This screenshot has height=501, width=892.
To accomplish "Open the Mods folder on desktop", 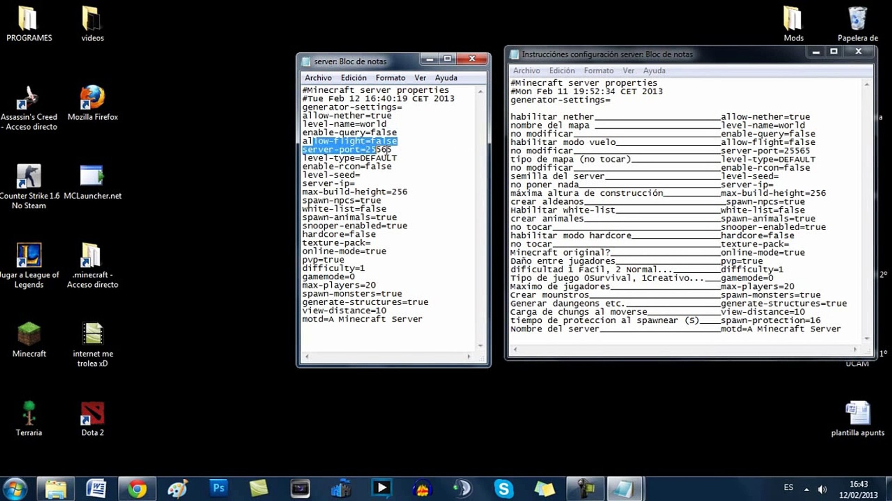I will pyautogui.click(x=793, y=19).
